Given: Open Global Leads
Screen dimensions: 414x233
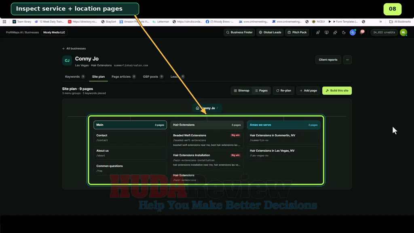Looking at the screenshot, I should point(270,32).
